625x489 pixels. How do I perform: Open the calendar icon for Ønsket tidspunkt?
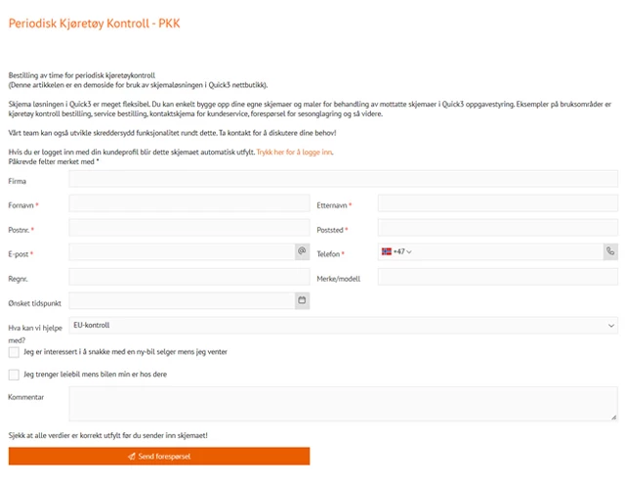[x=302, y=300]
